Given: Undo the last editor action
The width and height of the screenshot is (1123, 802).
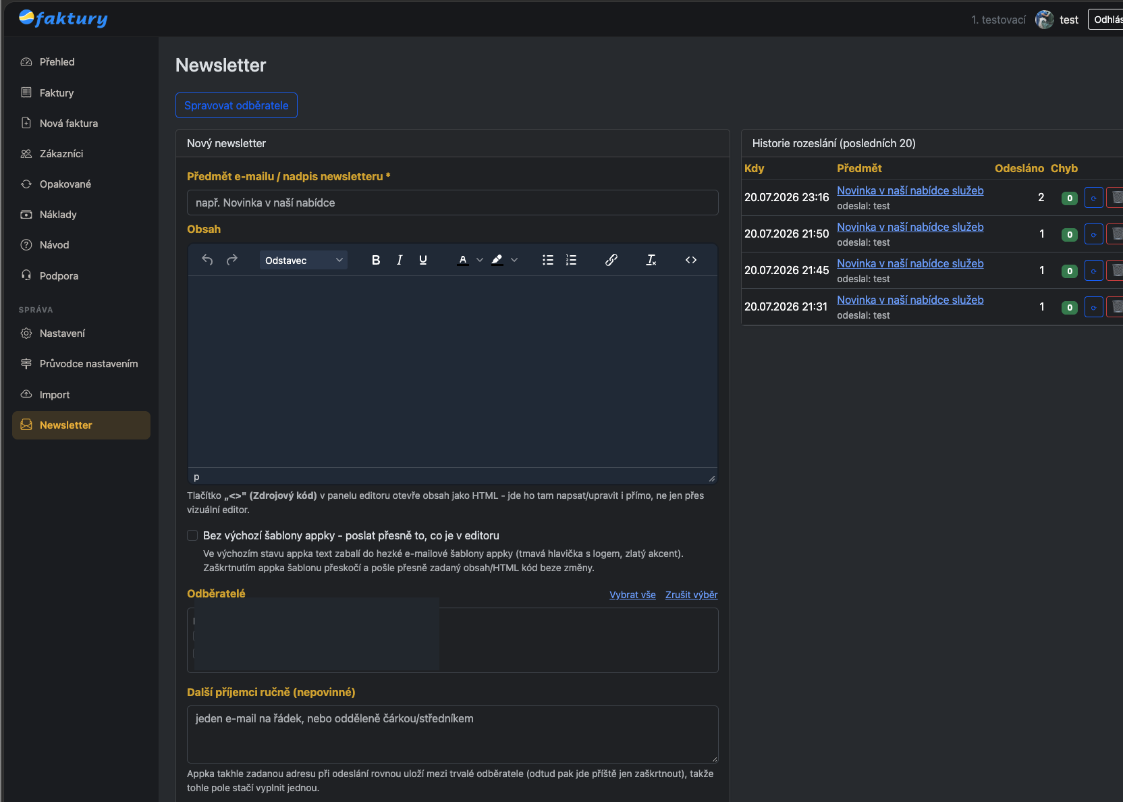Looking at the screenshot, I should tap(207, 260).
